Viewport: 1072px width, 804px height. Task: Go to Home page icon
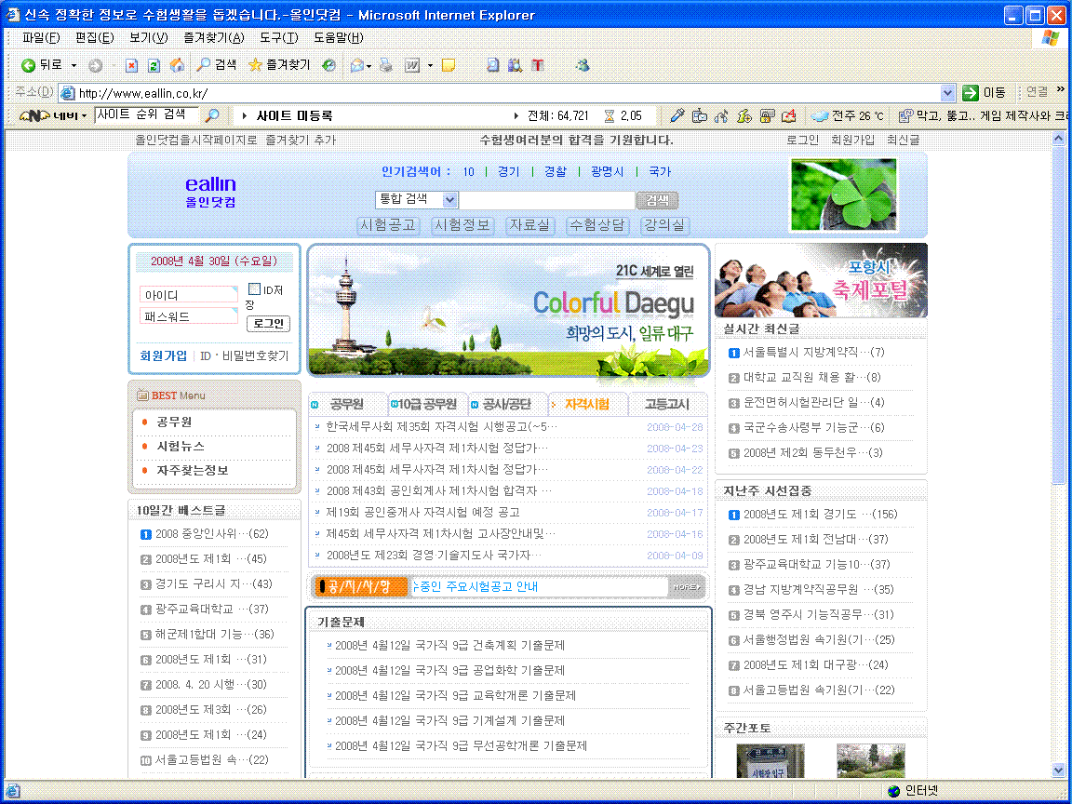coord(176,65)
